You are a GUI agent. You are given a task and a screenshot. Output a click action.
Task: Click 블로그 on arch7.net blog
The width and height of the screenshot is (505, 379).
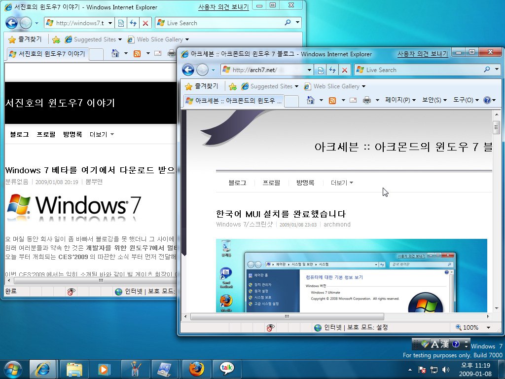pyautogui.click(x=237, y=183)
